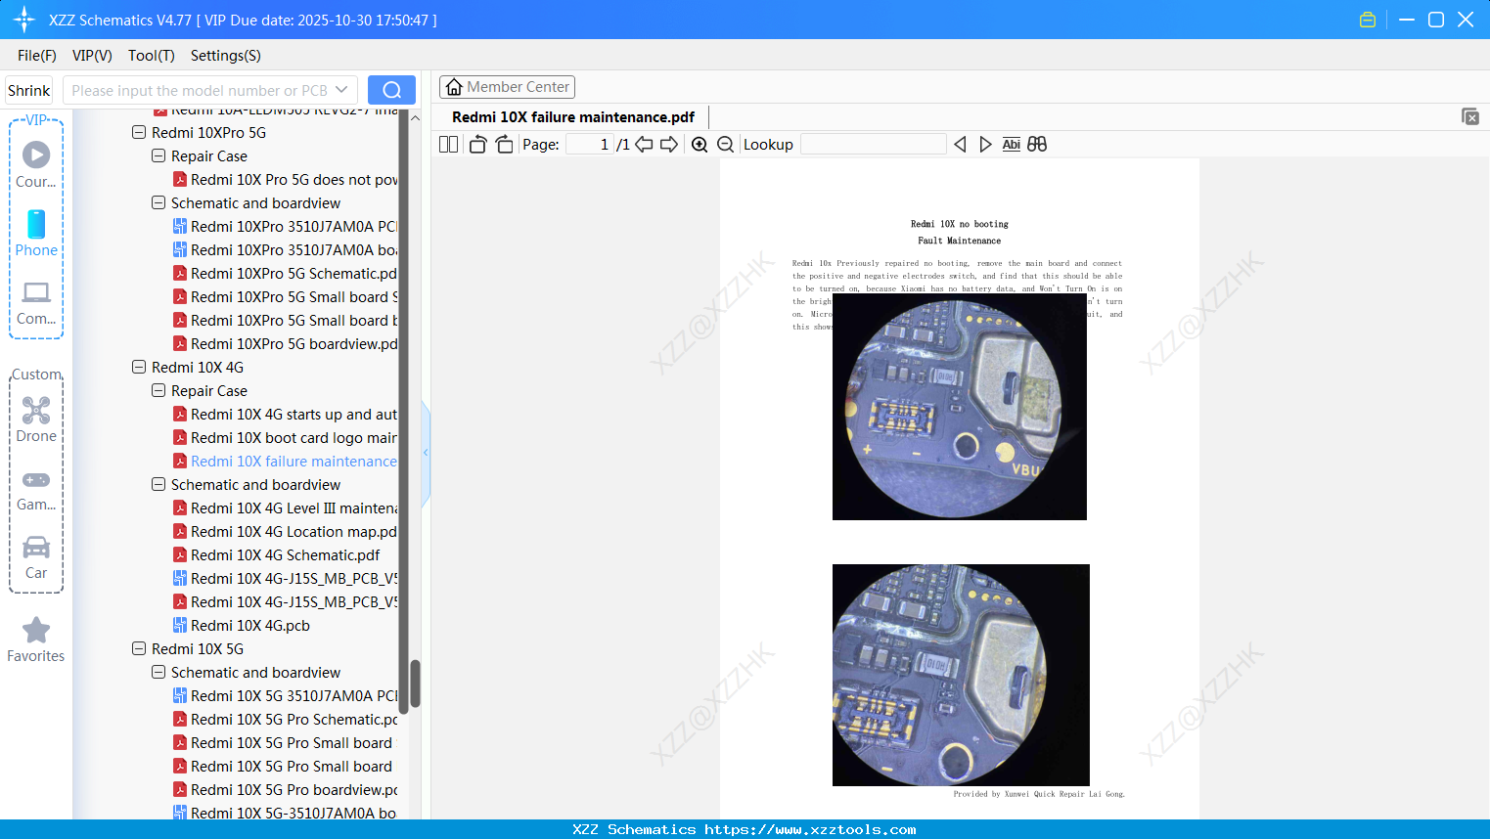This screenshot has width=1490, height=839.
Task: Close the document tabs with the top-right icon
Action: tap(1470, 116)
